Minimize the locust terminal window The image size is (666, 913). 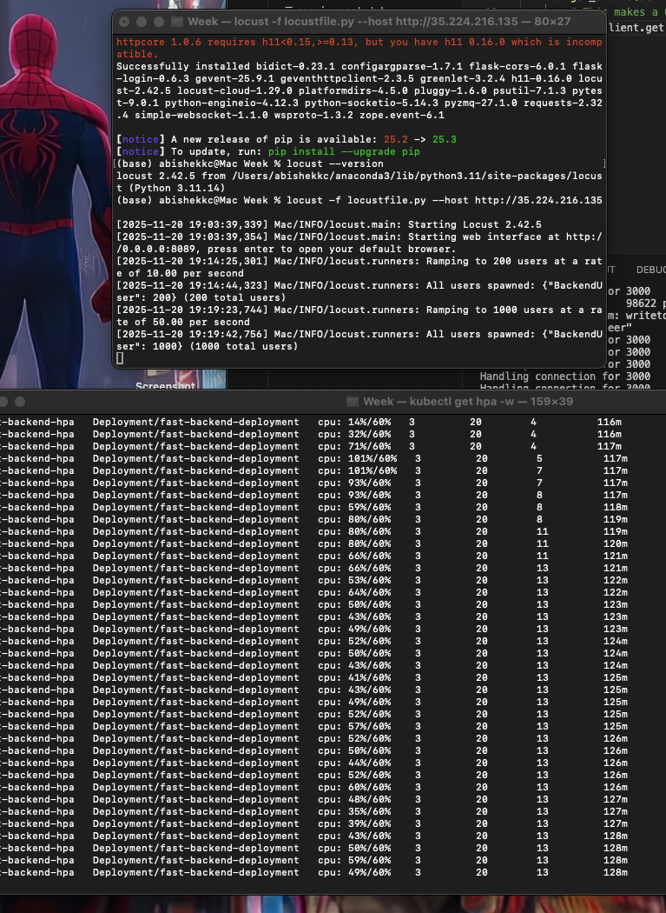click(142, 22)
